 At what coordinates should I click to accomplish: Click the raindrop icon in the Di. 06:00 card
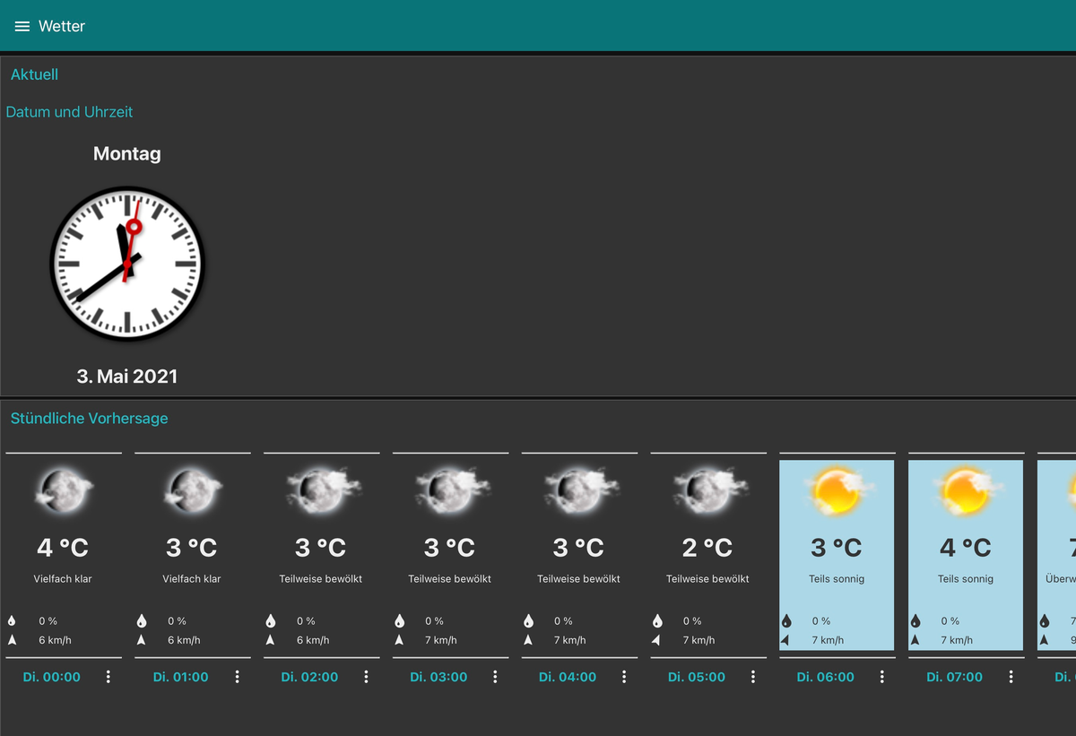pos(786,620)
